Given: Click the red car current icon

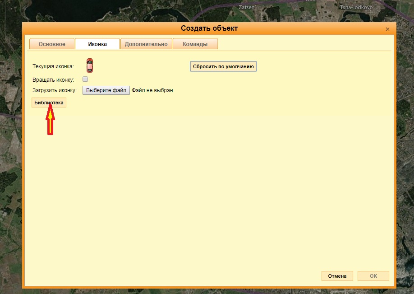Looking at the screenshot, I should click(90, 65).
